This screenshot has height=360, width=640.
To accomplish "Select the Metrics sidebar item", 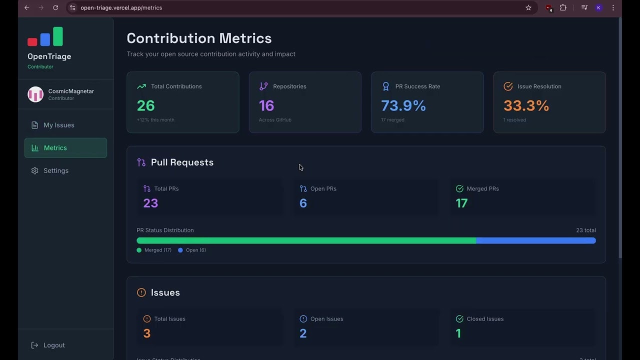I will click(65, 148).
